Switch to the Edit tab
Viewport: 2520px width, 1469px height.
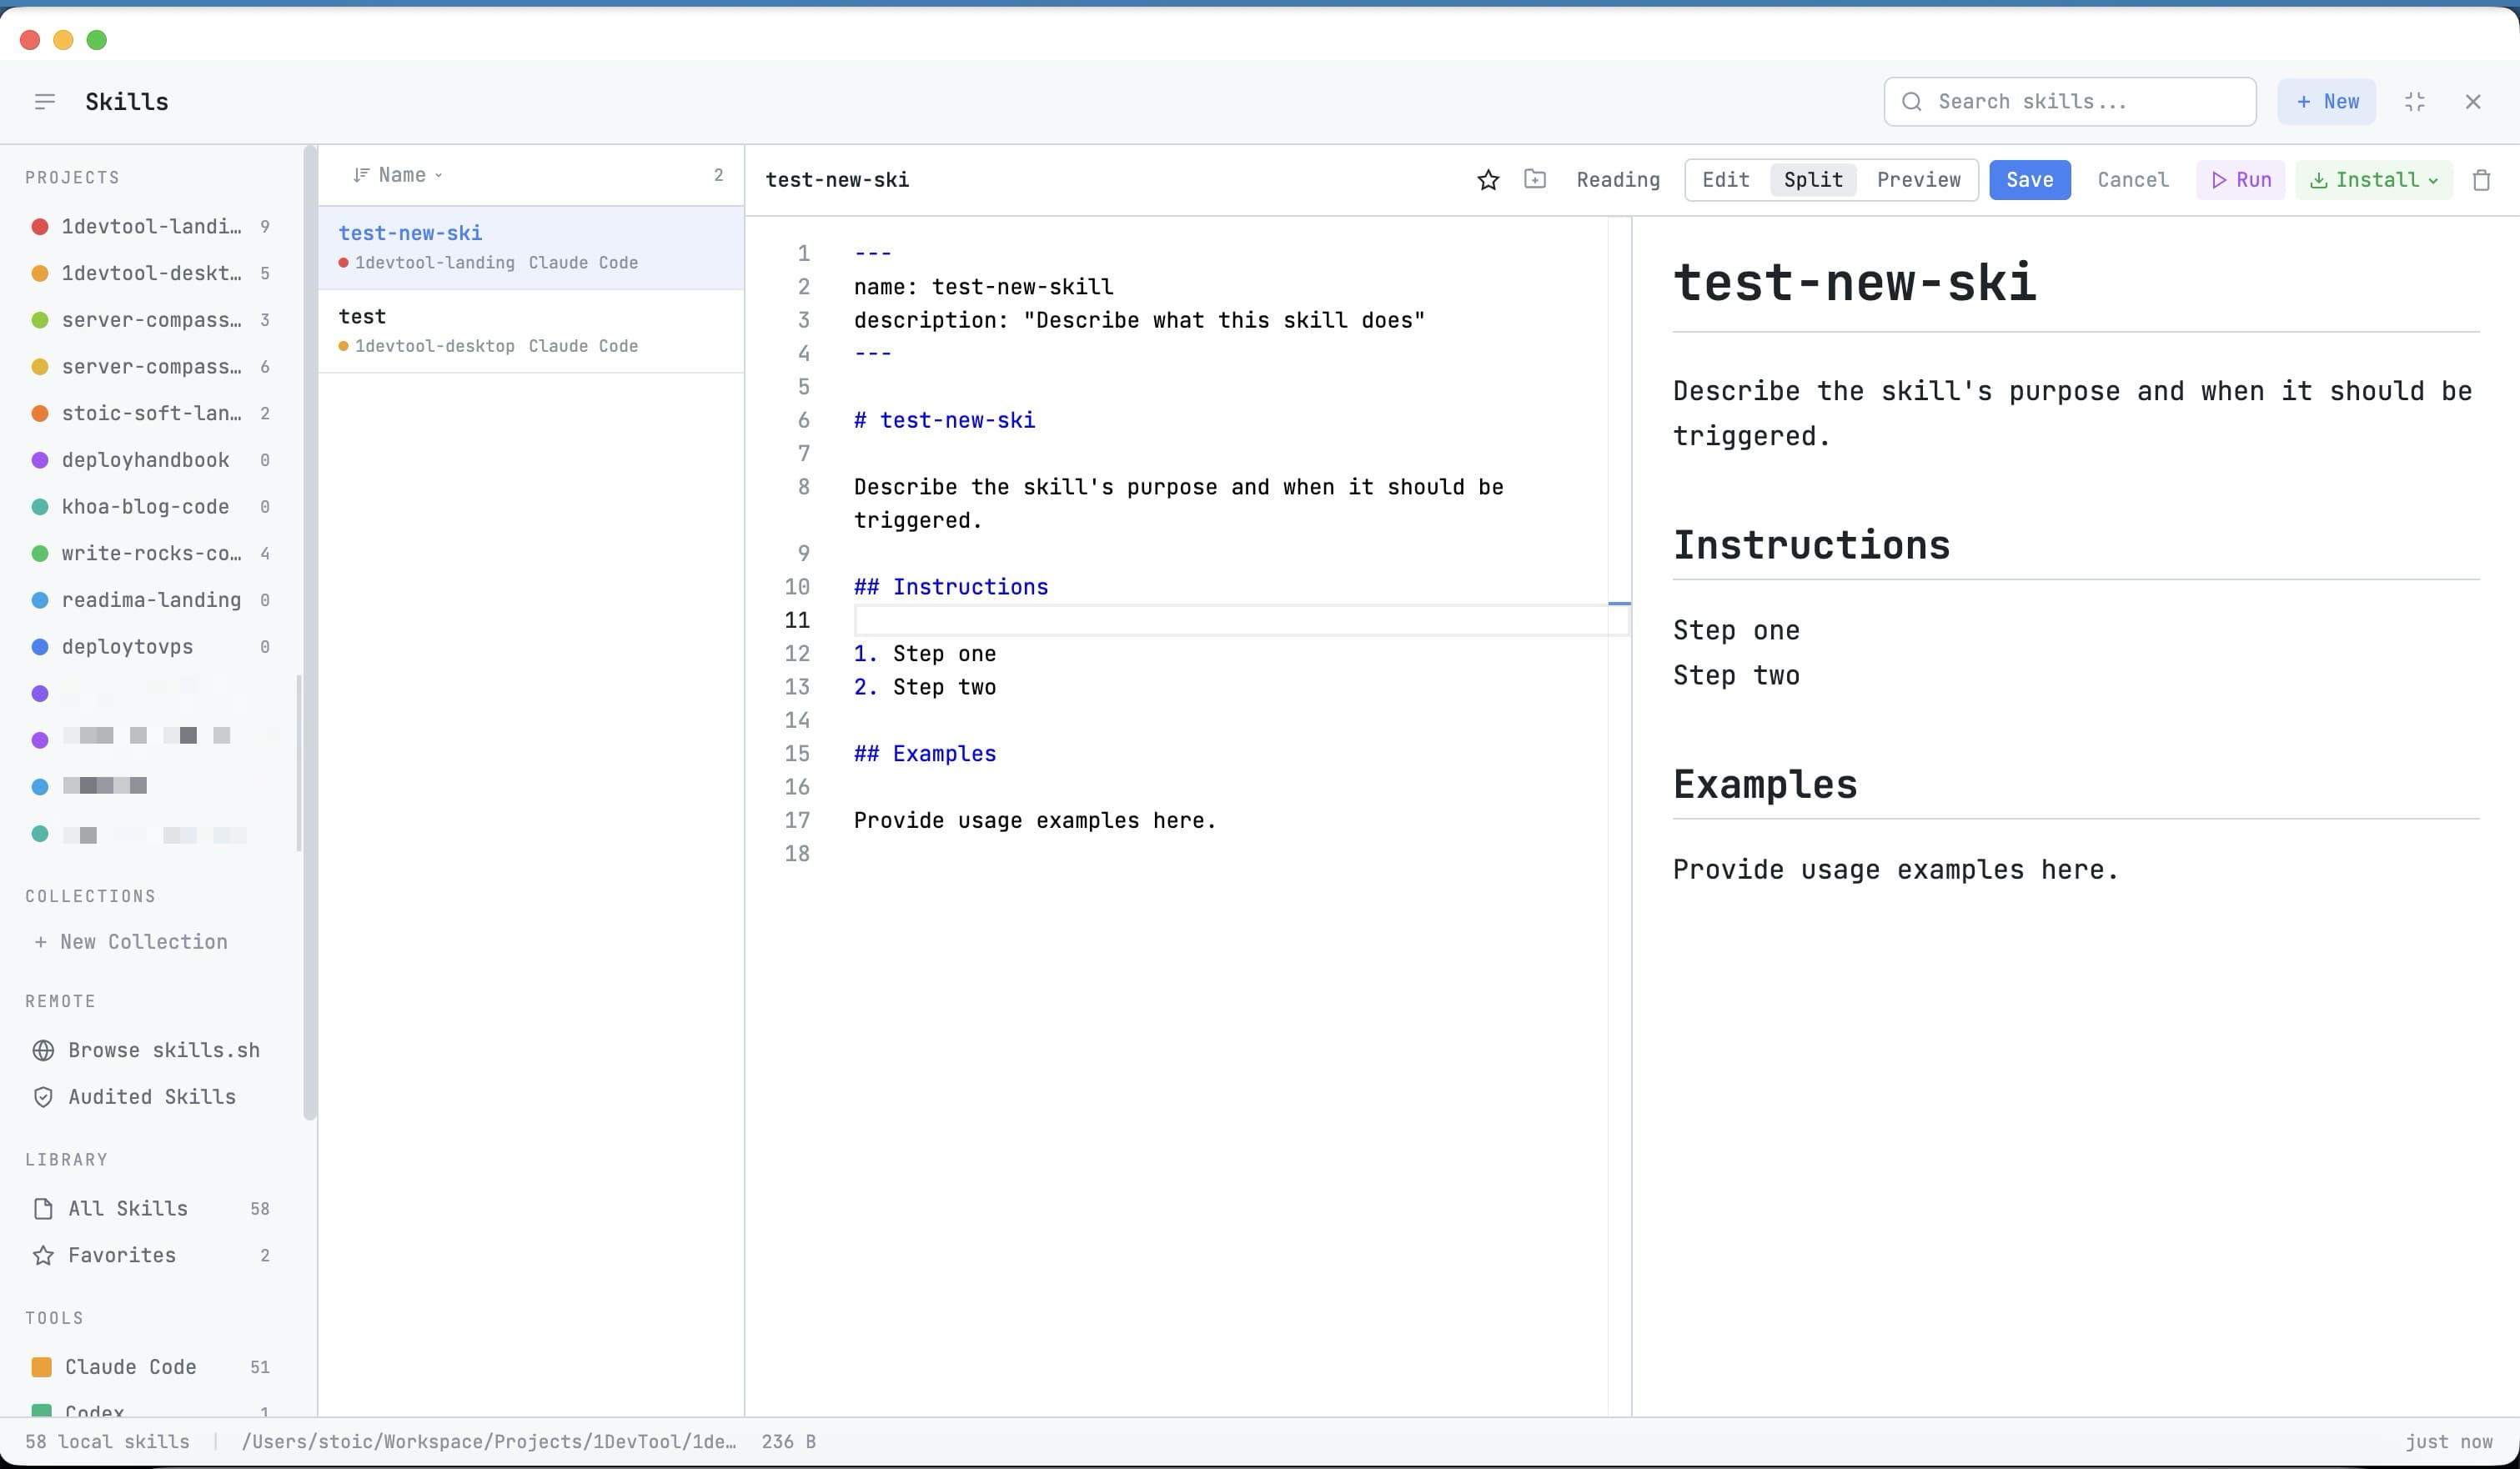(x=1725, y=180)
